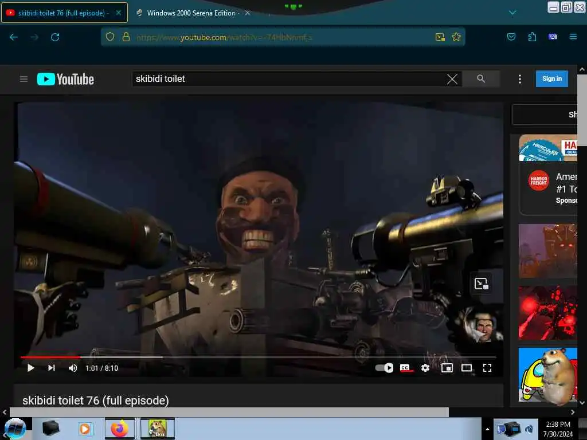
Task: Close the Windows 2000 Serena Edition tab
Action: (248, 13)
